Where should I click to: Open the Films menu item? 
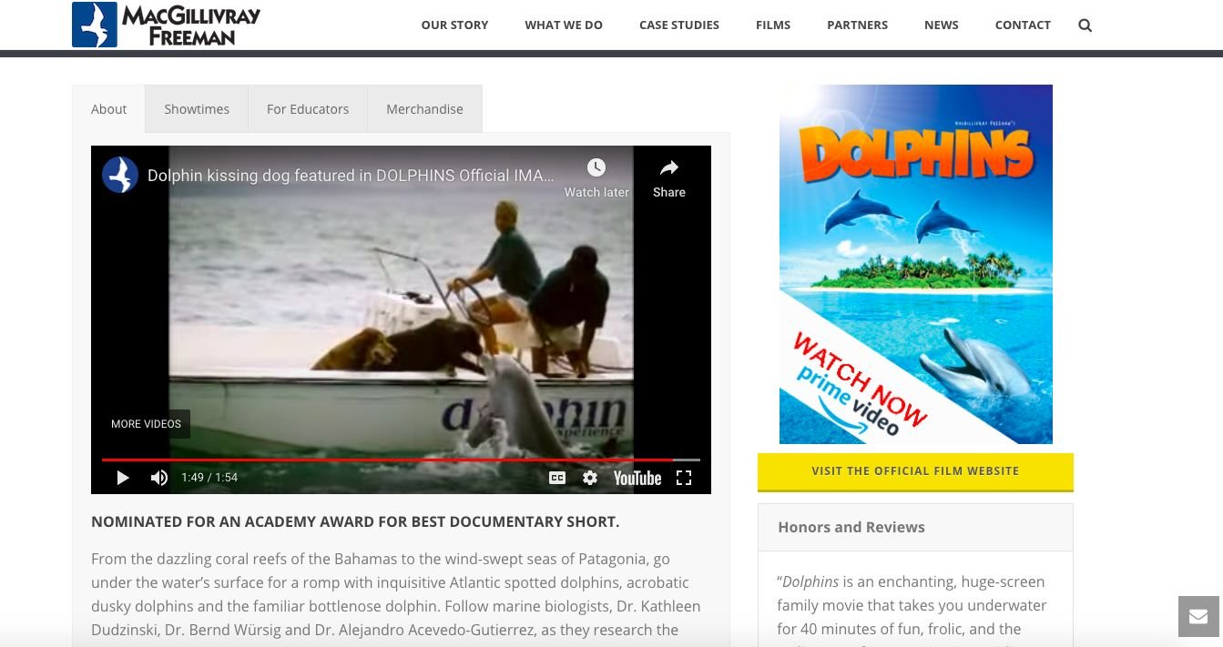tap(773, 25)
